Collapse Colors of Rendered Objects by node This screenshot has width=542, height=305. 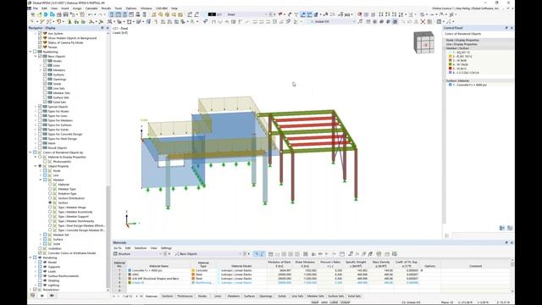coord(30,152)
